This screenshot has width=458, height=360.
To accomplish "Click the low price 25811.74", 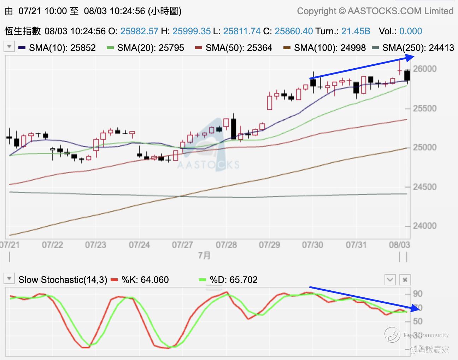I will click(242, 31).
